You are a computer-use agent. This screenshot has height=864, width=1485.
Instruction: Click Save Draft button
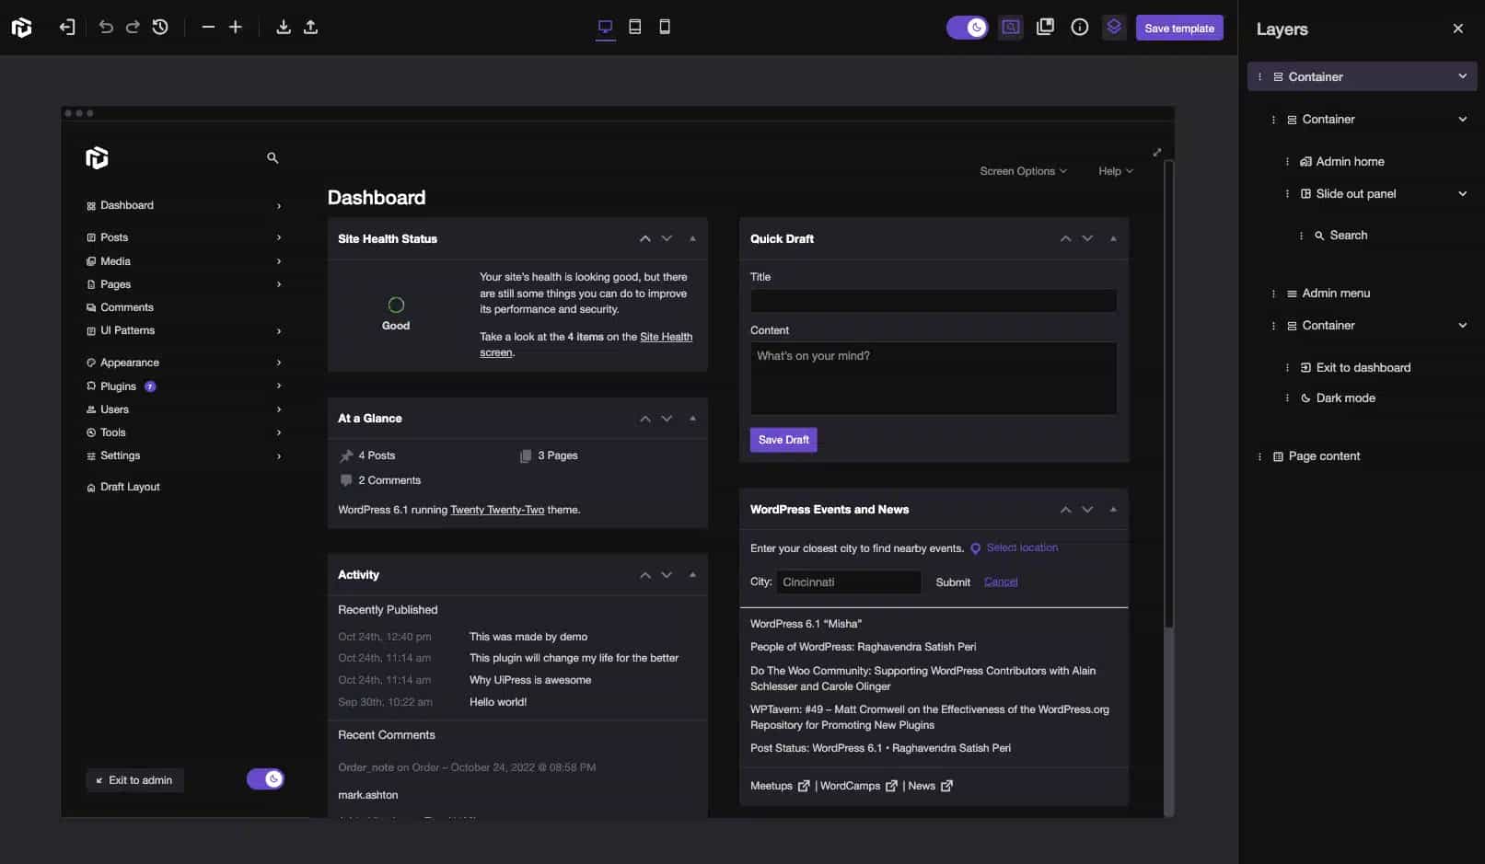(x=783, y=440)
